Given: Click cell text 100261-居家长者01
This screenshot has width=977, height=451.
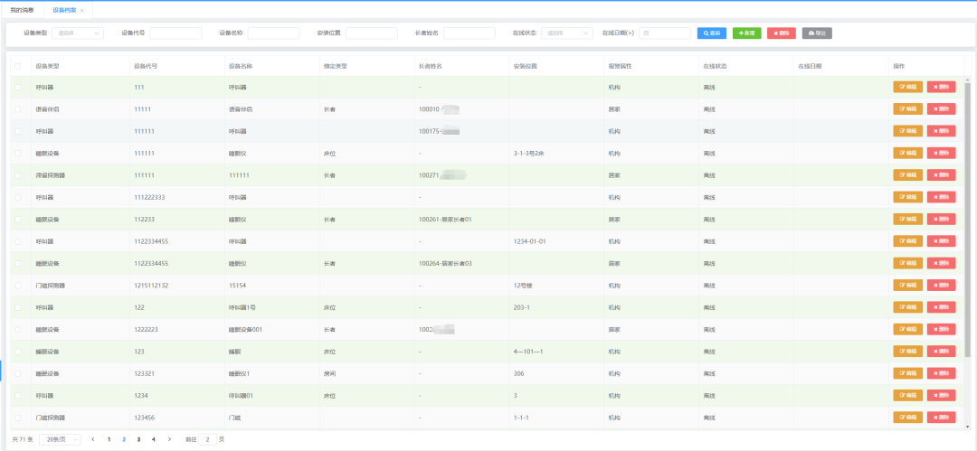Looking at the screenshot, I should [x=445, y=220].
